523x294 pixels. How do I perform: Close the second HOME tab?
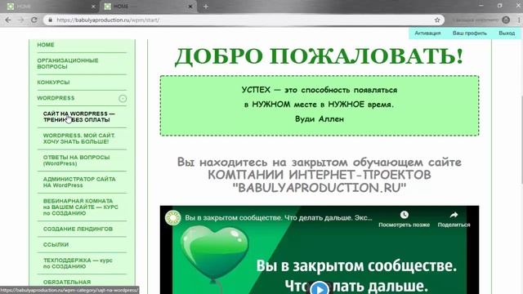pos(190,7)
